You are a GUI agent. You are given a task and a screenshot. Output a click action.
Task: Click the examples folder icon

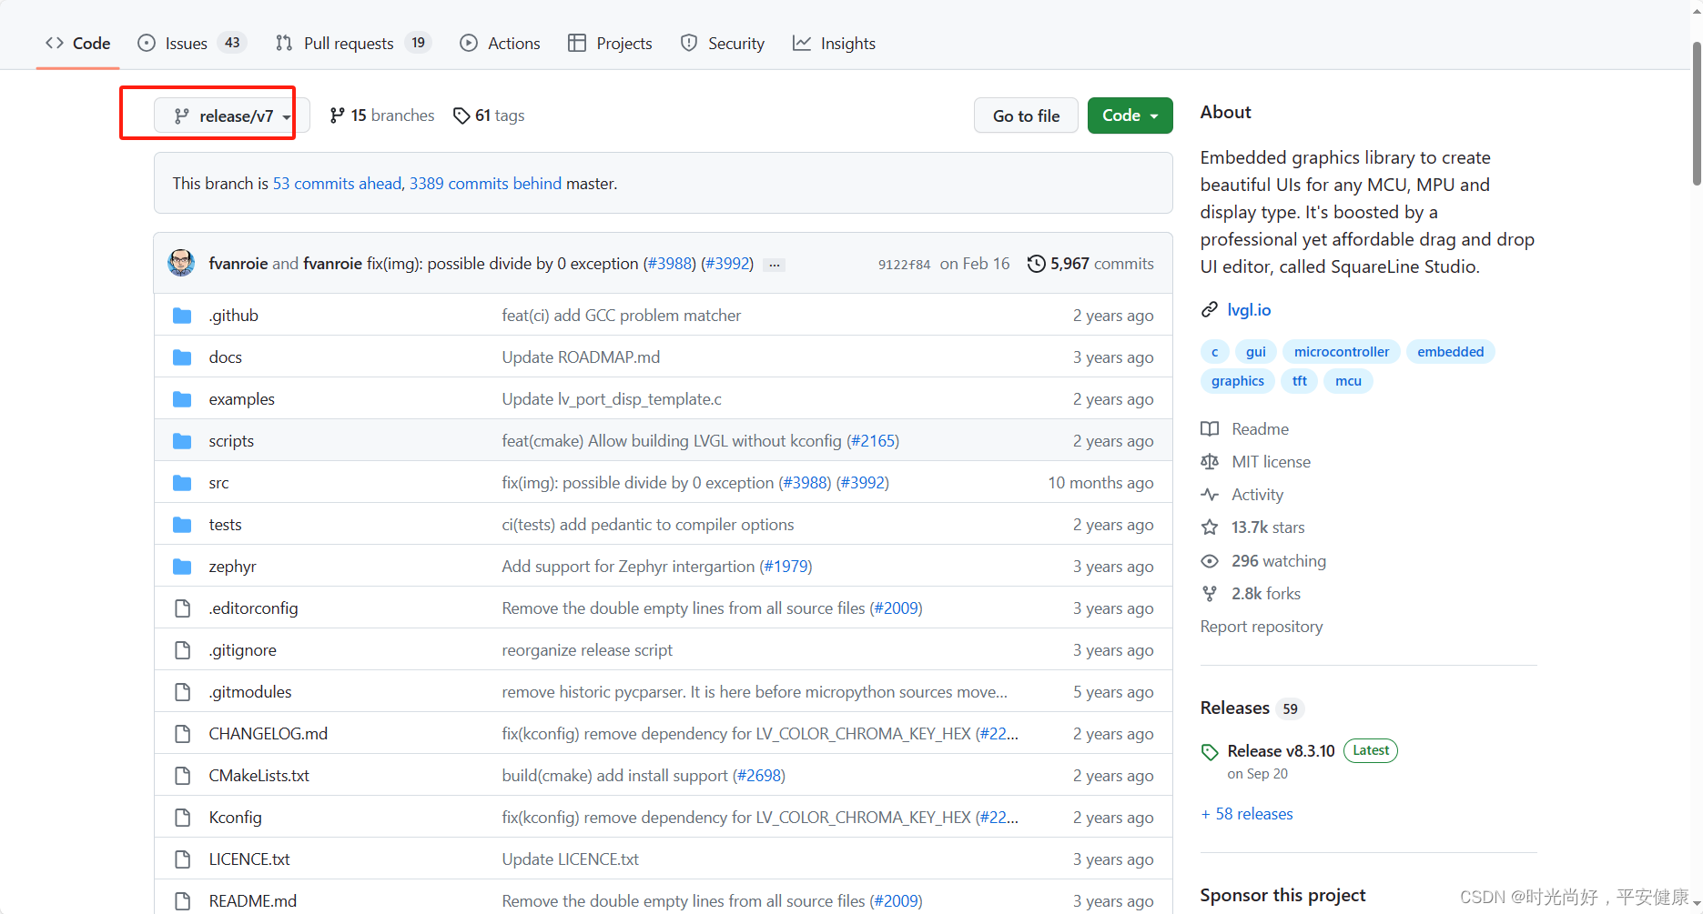(x=182, y=399)
